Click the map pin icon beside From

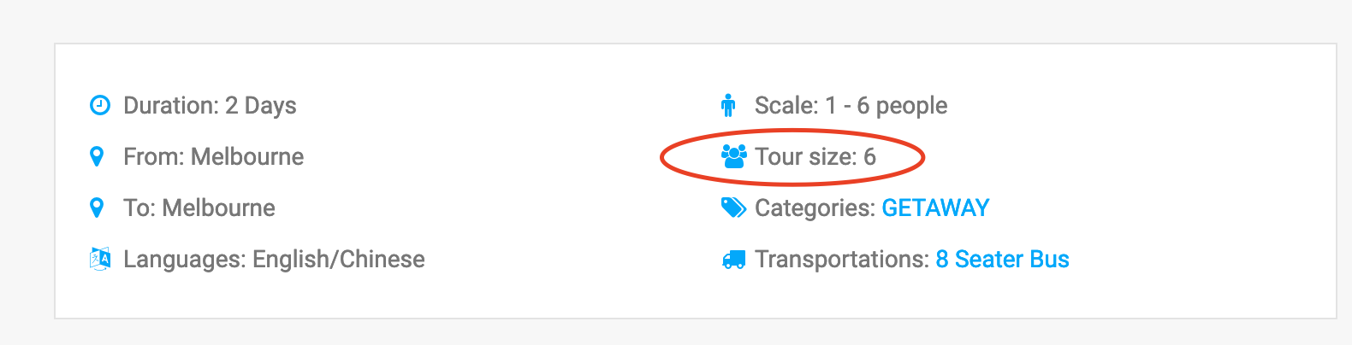click(97, 157)
